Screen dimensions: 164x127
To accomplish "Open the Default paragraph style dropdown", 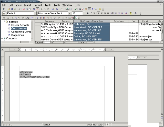I will click(x=35, y=13).
